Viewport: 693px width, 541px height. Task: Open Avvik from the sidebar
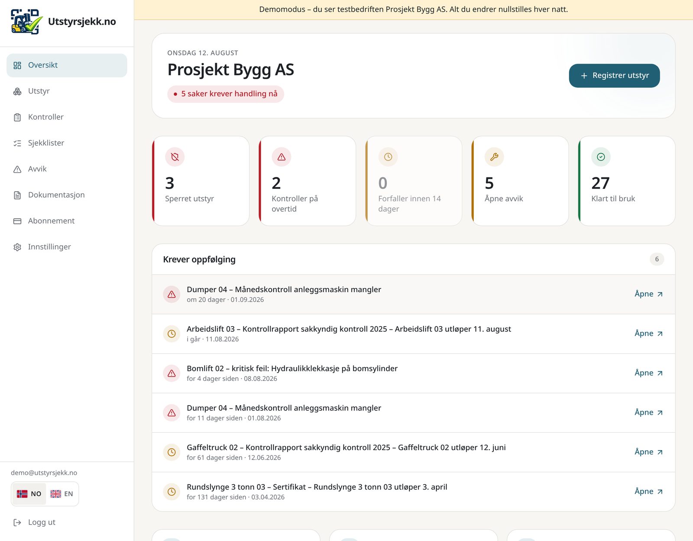pyautogui.click(x=67, y=169)
